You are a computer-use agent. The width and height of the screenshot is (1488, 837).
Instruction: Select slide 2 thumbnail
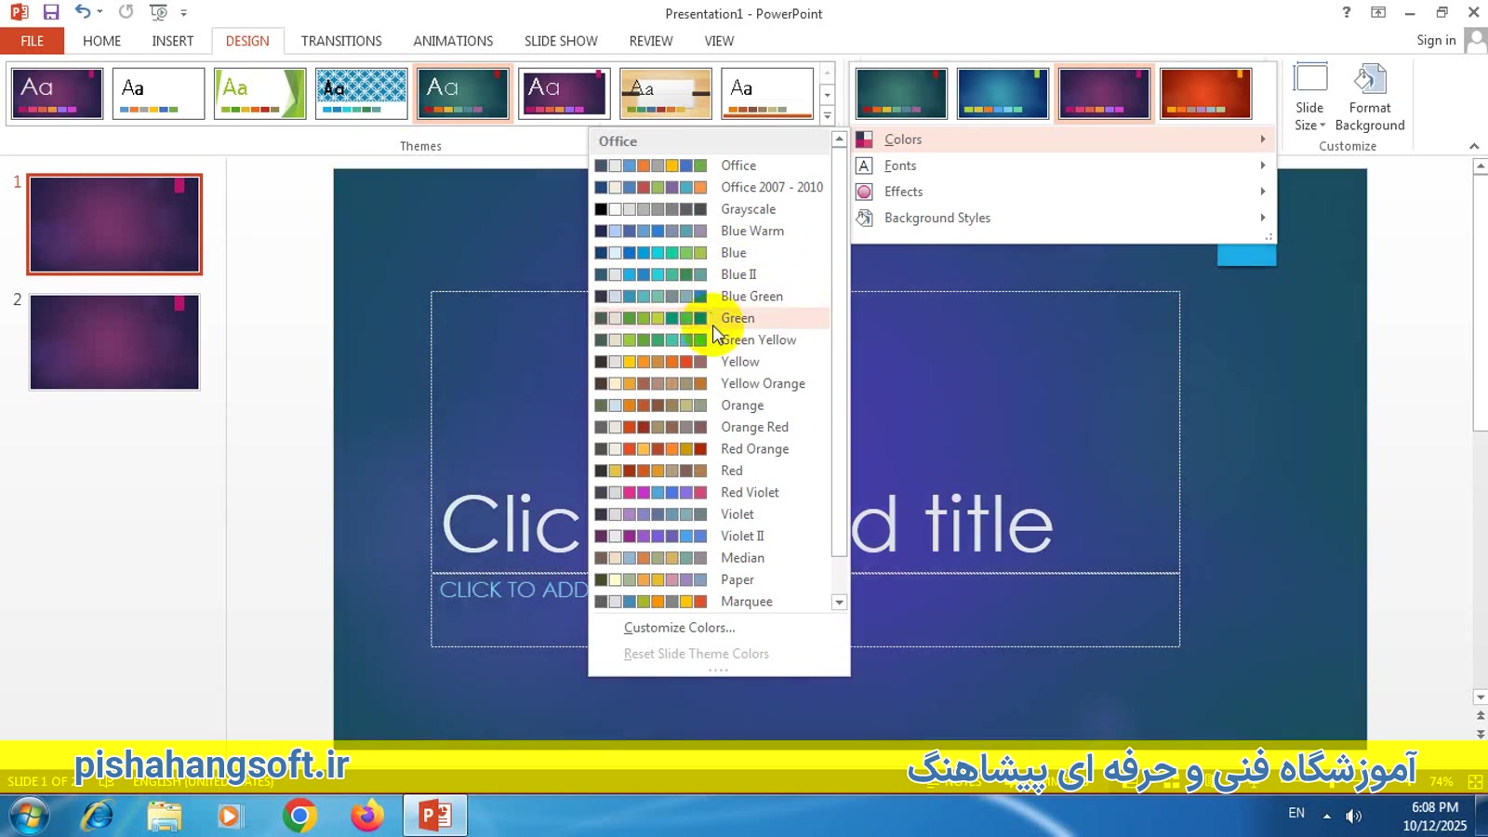(114, 341)
